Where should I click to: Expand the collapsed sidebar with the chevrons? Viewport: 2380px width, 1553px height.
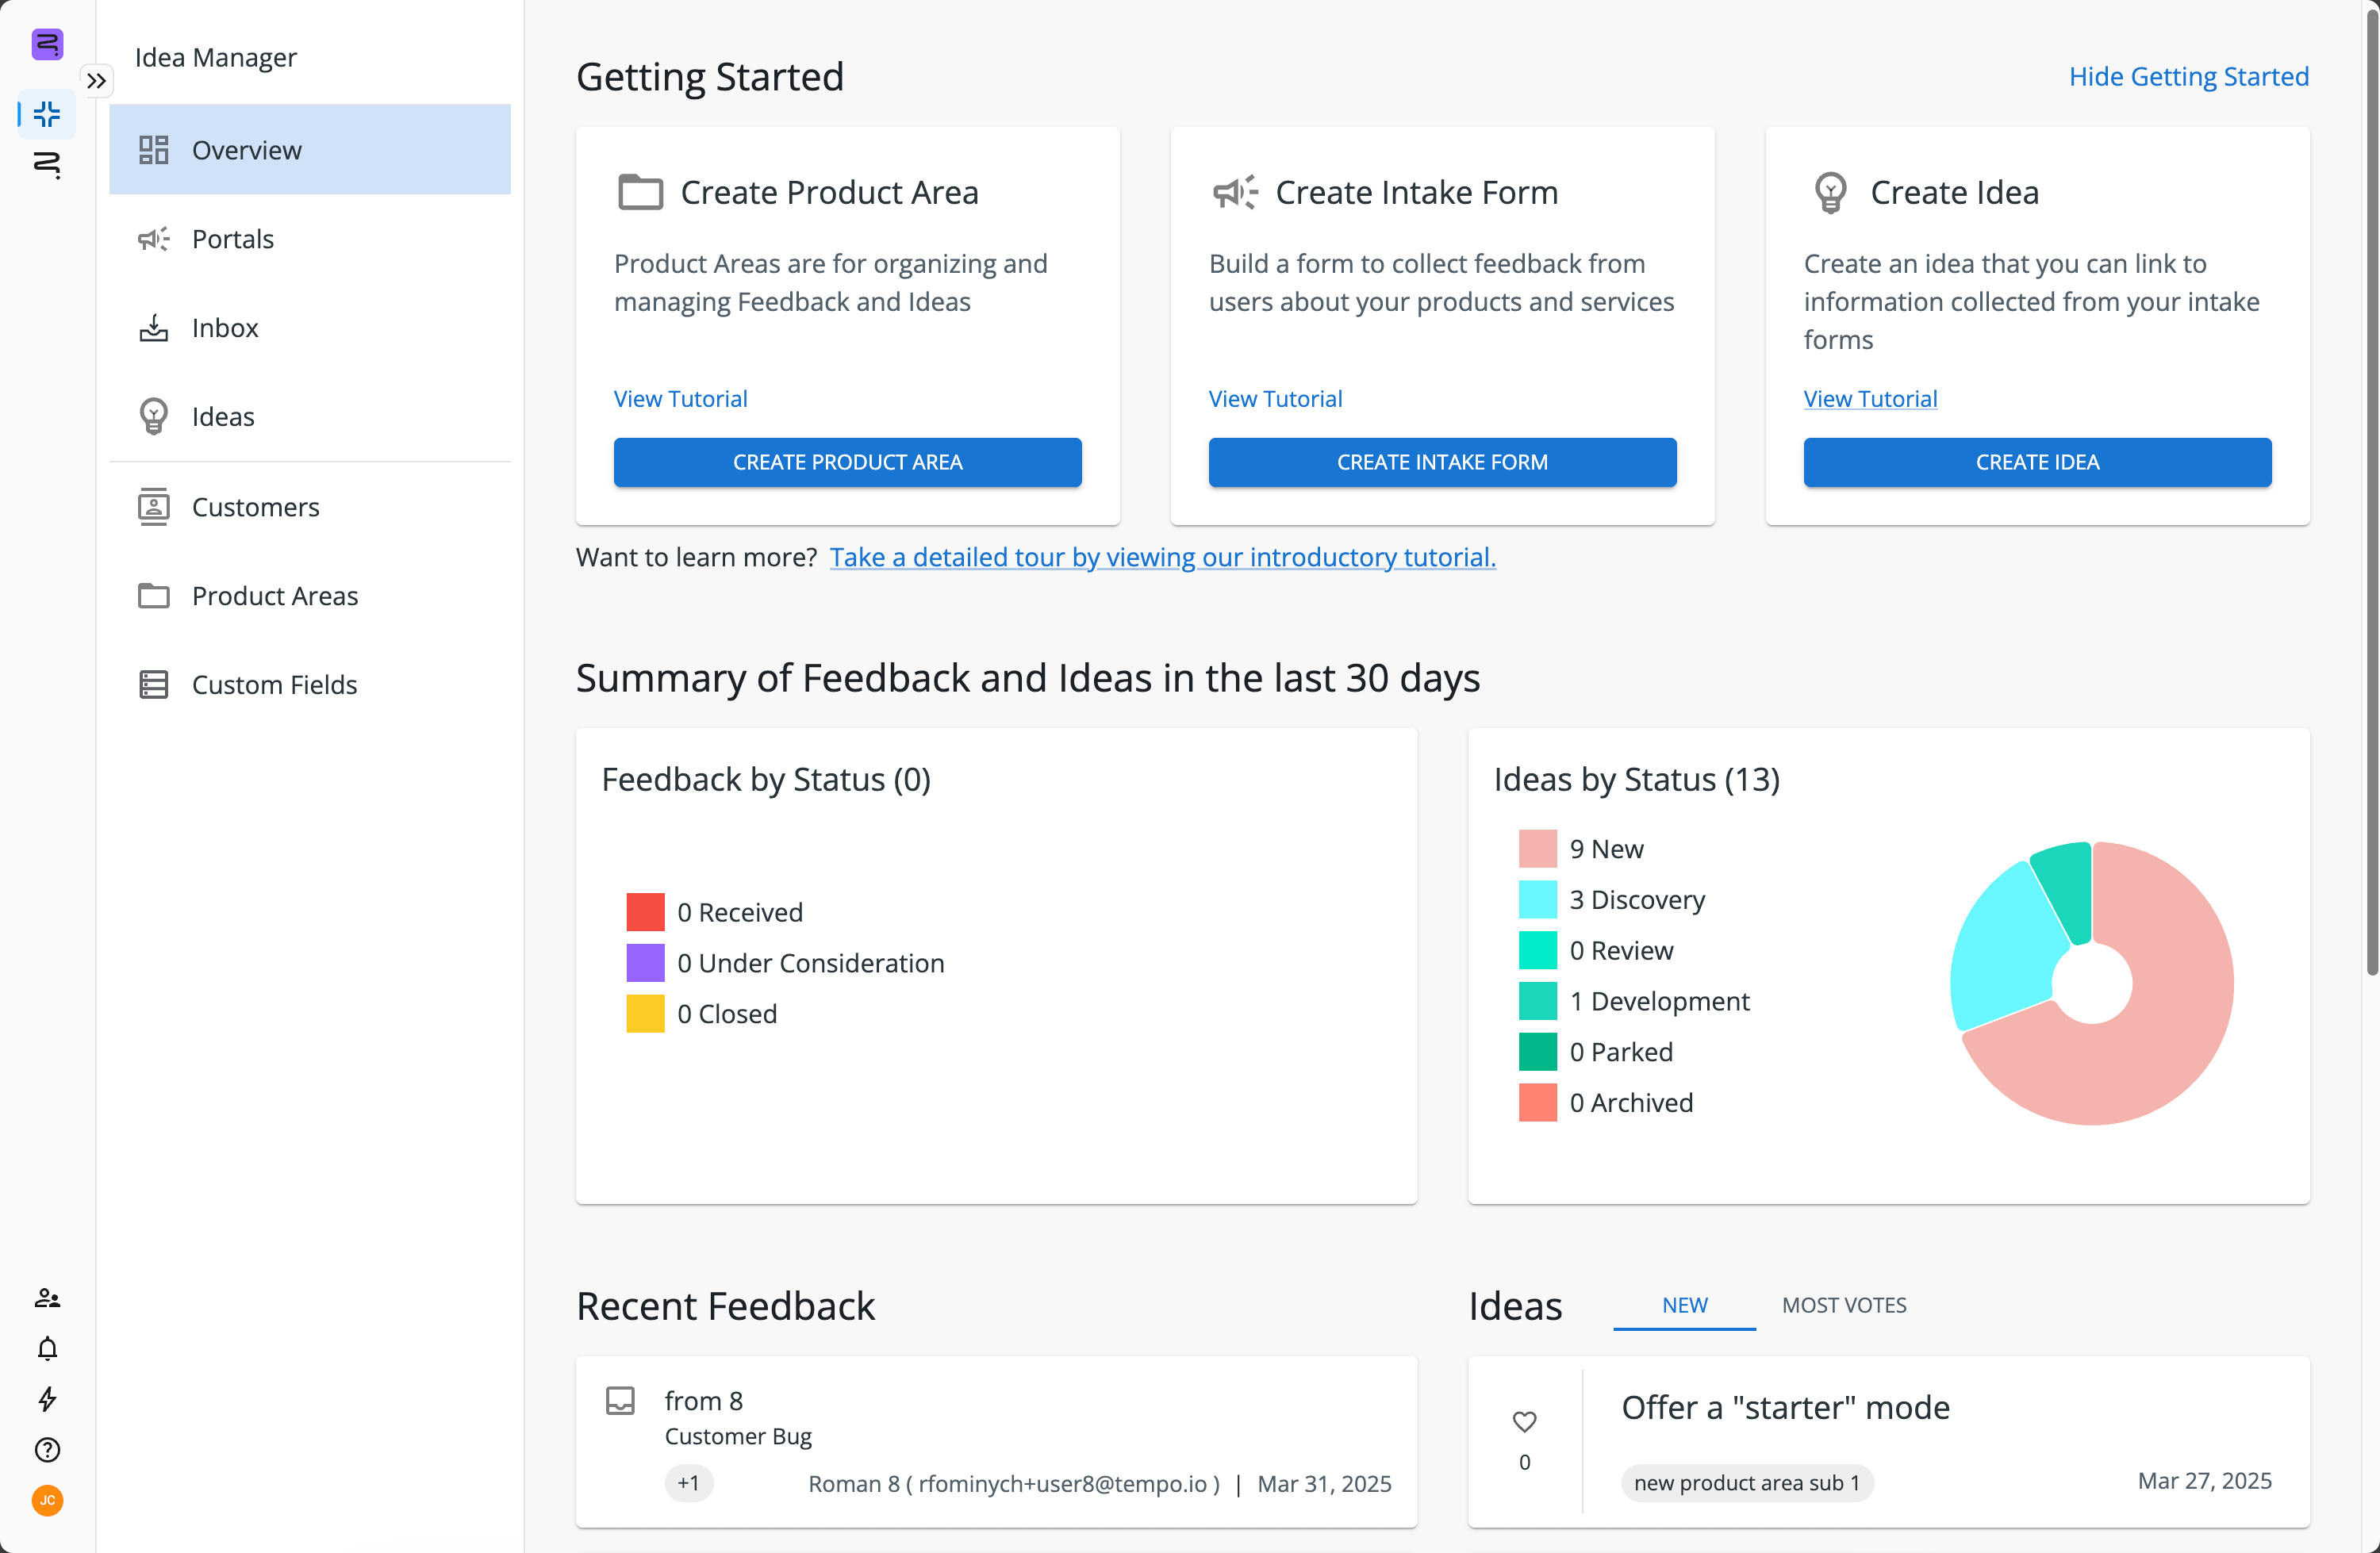(x=96, y=81)
